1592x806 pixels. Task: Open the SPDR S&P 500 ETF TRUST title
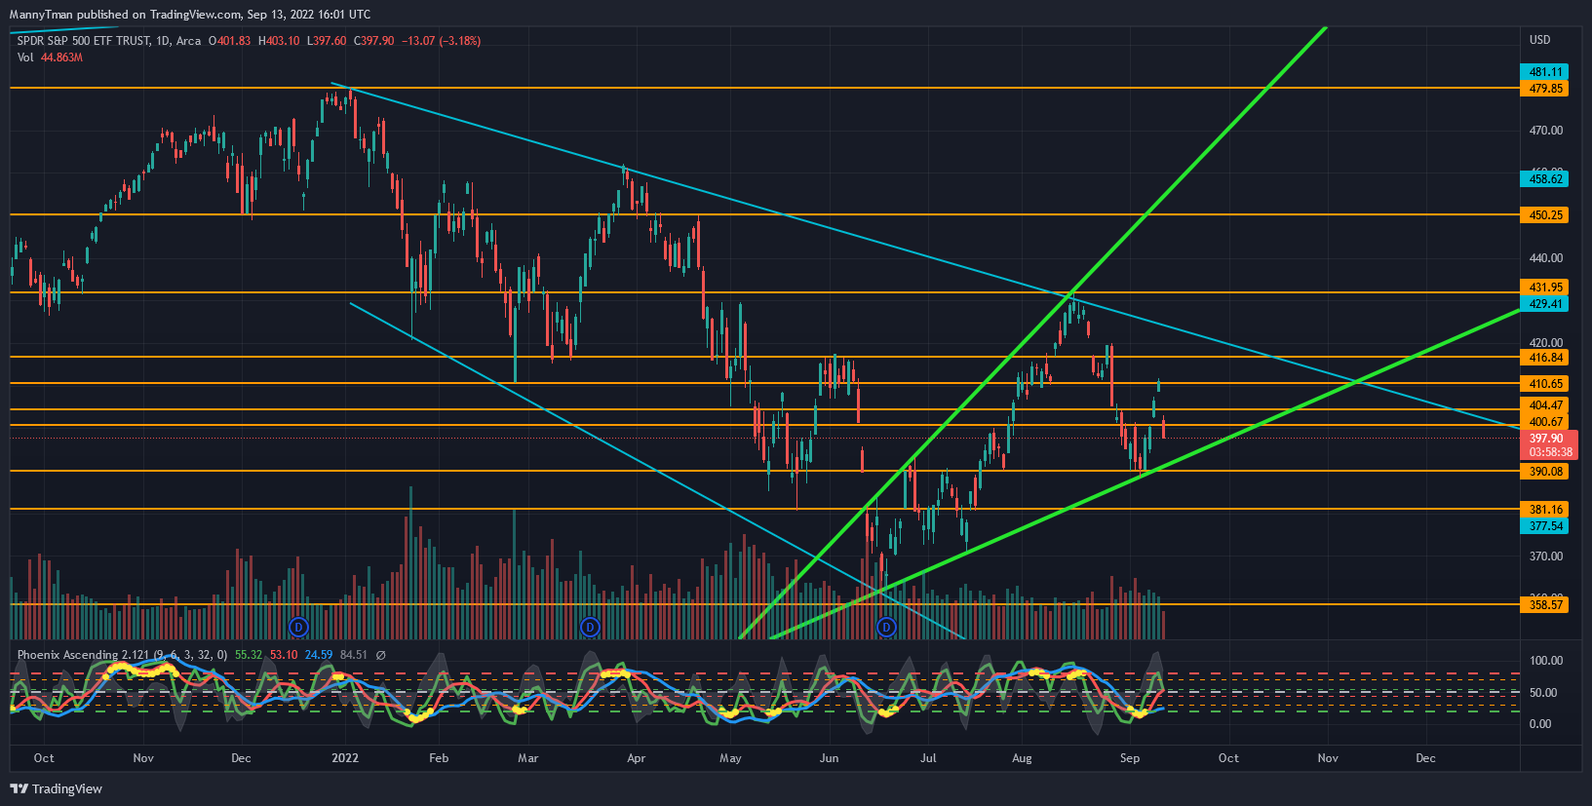point(84,41)
